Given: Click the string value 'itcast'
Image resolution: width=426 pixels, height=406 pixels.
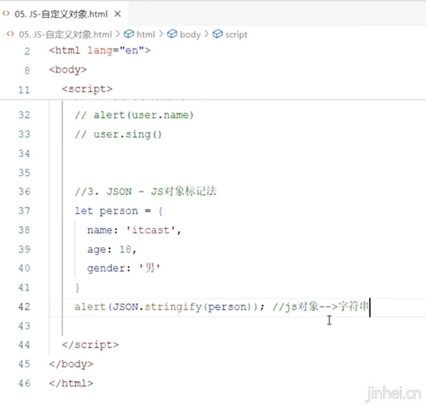Looking at the screenshot, I should (x=151, y=231).
